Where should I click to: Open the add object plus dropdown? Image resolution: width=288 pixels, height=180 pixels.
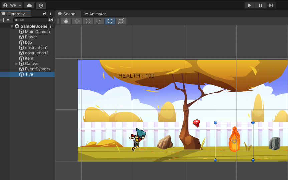click(5, 20)
